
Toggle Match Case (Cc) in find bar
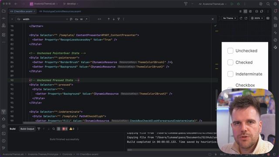click(77, 19)
